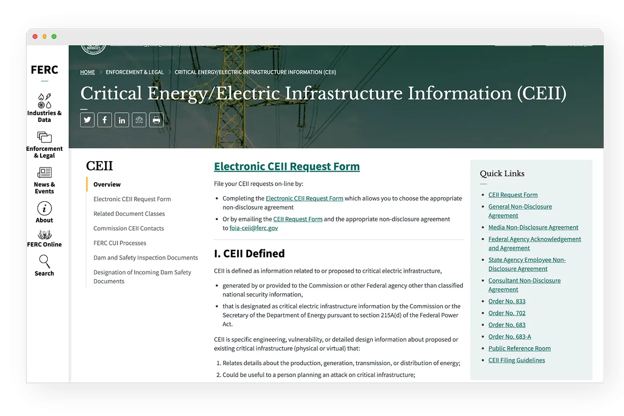Switch to Dam and Safety Inspection Documents
The height and width of the screenshot is (416, 624).
pos(146,257)
